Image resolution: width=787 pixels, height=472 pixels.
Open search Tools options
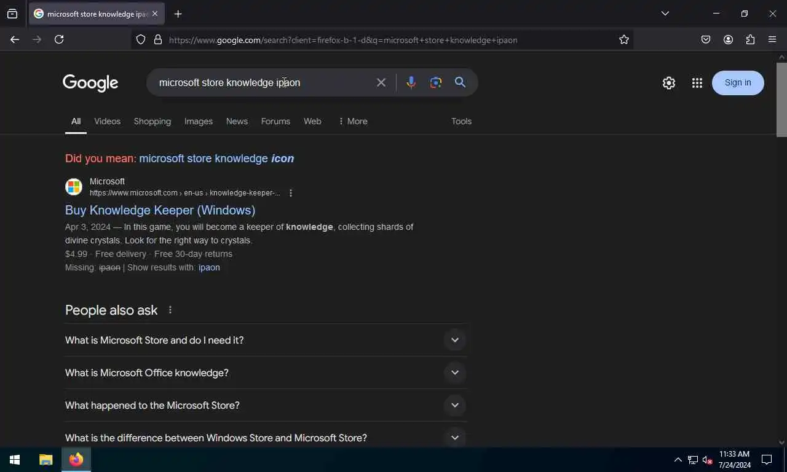(x=461, y=121)
